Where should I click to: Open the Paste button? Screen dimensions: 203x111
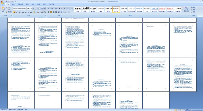click(x=3, y=9)
